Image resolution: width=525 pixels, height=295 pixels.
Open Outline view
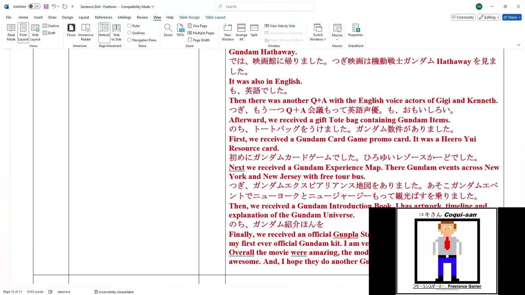coord(51,26)
